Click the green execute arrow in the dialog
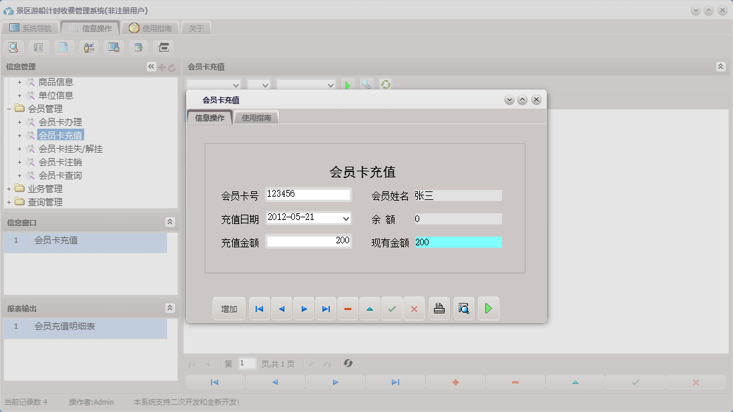The width and height of the screenshot is (733, 412). (488, 308)
